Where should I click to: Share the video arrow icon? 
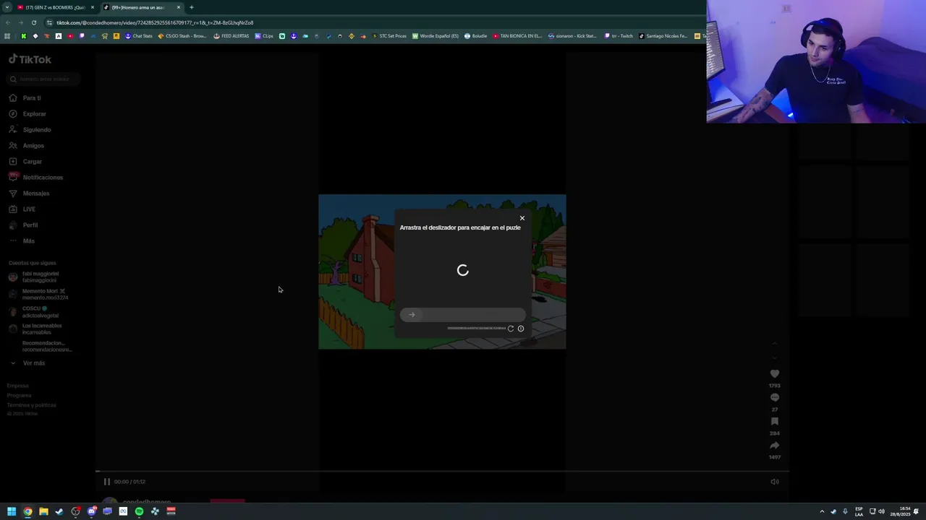775,446
